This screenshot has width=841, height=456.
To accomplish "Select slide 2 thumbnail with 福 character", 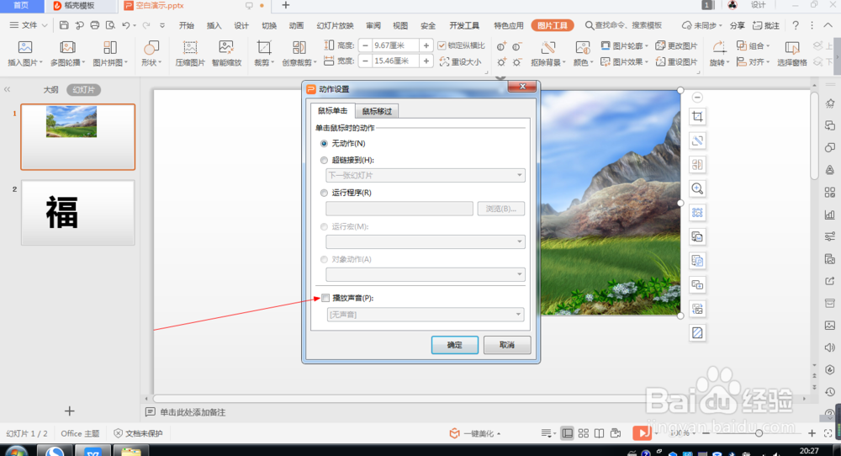I will [x=77, y=213].
